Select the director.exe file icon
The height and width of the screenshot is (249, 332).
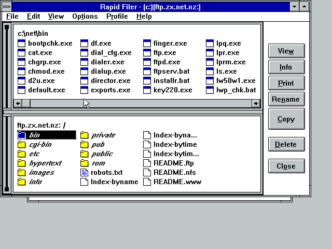[x=84, y=80]
